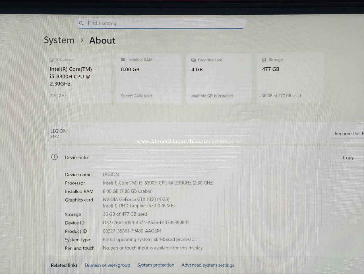Click the search magnifier icon
This screenshot has width=364, height=274.
[x=81, y=23]
